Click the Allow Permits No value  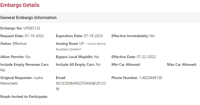click(x=28, y=57)
